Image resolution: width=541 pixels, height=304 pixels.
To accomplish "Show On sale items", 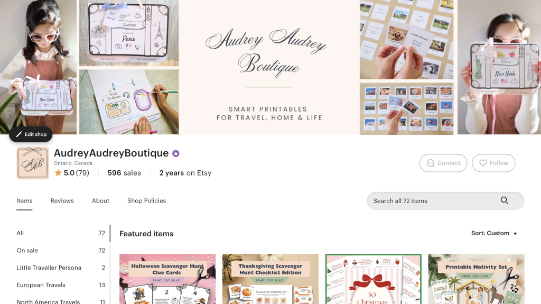I will [x=61, y=251].
